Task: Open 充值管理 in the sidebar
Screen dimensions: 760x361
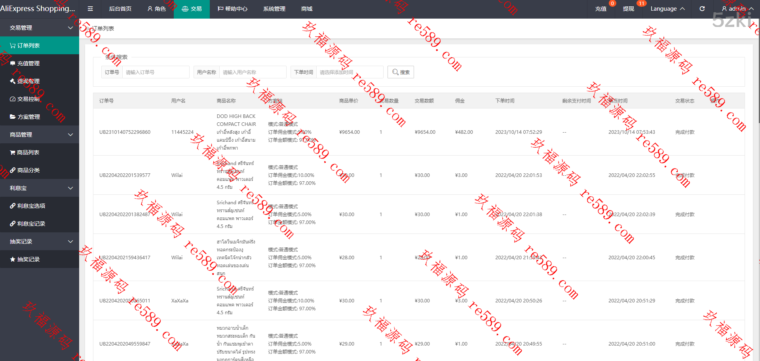Action: coord(28,63)
